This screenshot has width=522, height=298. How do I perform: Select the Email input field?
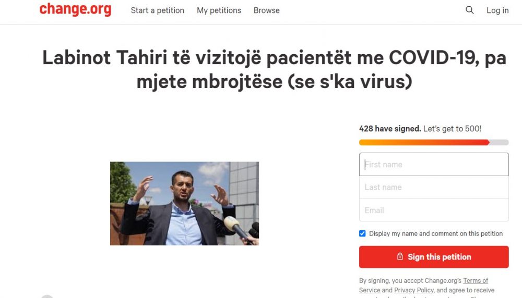click(x=434, y=210)
